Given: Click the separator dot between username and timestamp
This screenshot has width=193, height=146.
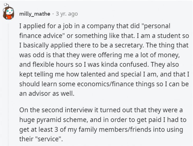Looking at the screenshot, I should tap(53, 14).
